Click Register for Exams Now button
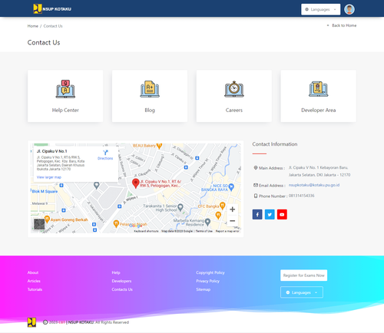This screenshot has height=333, width=384. [x=303, y=275]
